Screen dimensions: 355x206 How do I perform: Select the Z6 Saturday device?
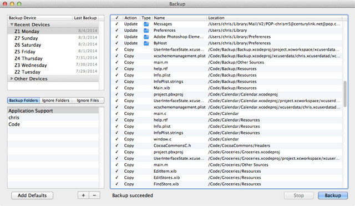click(x=53, y=45)
